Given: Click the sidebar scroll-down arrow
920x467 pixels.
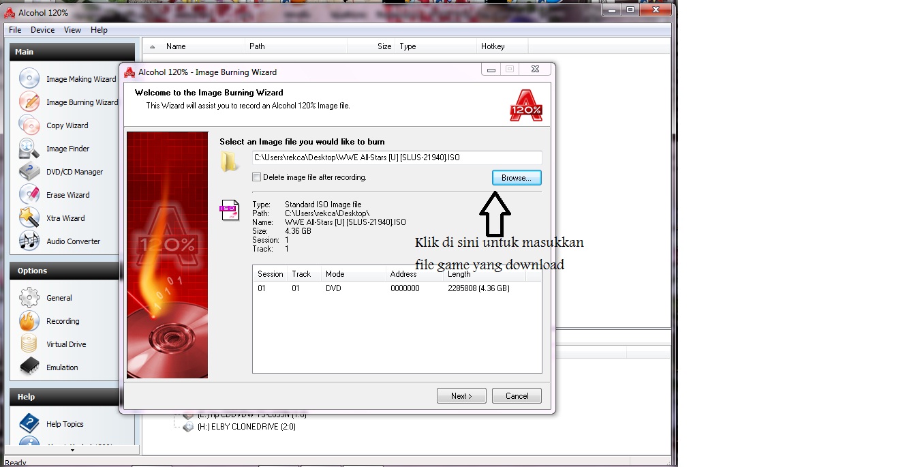Looking at the screenshot, I should coord(72,450).
